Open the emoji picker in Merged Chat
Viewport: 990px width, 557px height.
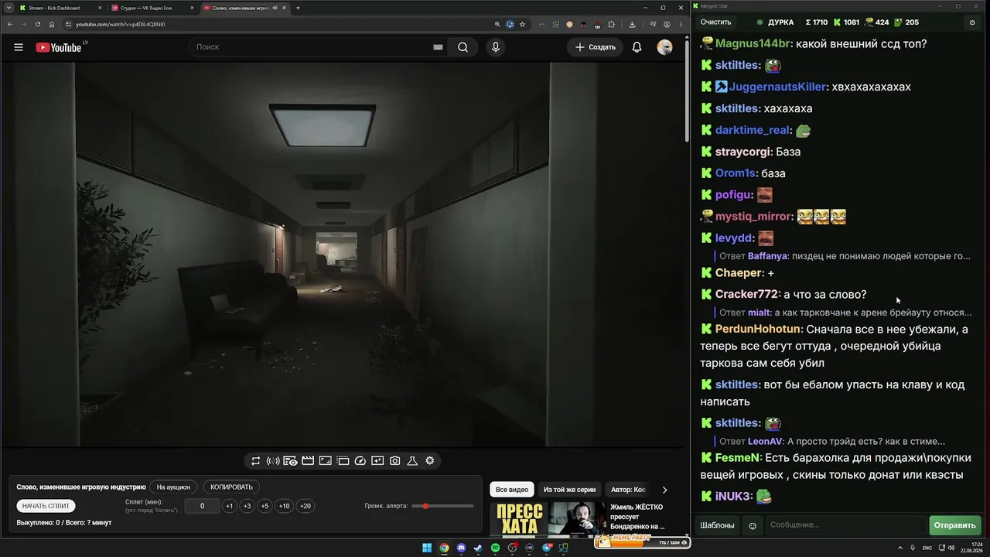coord(753,526)
